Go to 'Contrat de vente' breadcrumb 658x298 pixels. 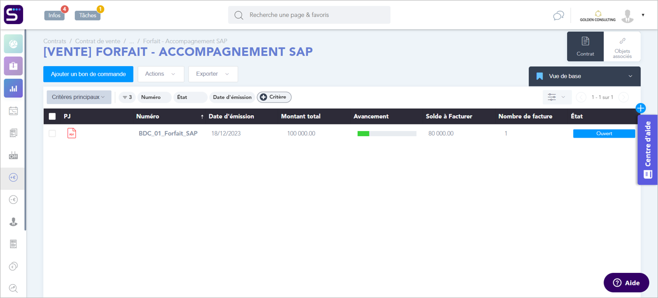[x=98, y=41]
